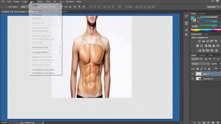This screenshot has height=124, width=221.
Task: Open the Character panel icon
Action: (186, 30)
